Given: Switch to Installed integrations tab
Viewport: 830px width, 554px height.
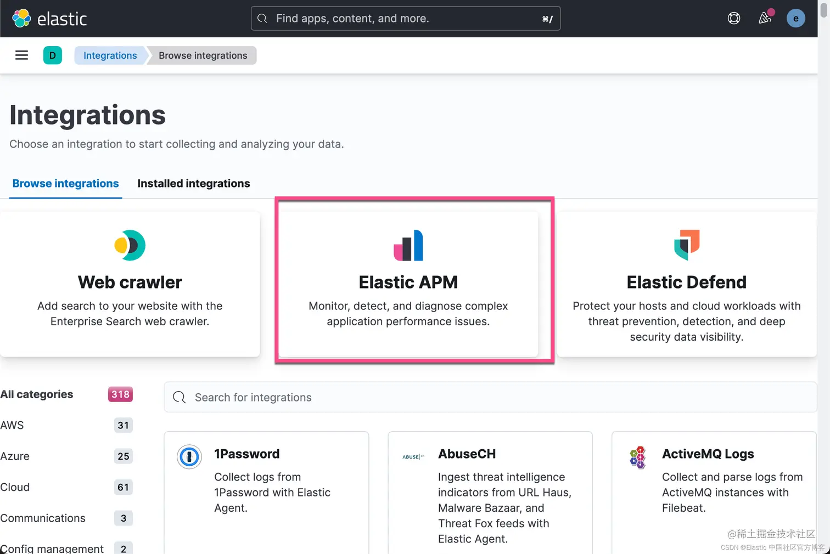Looking at the screenshot, I should [x=193, y=184].
